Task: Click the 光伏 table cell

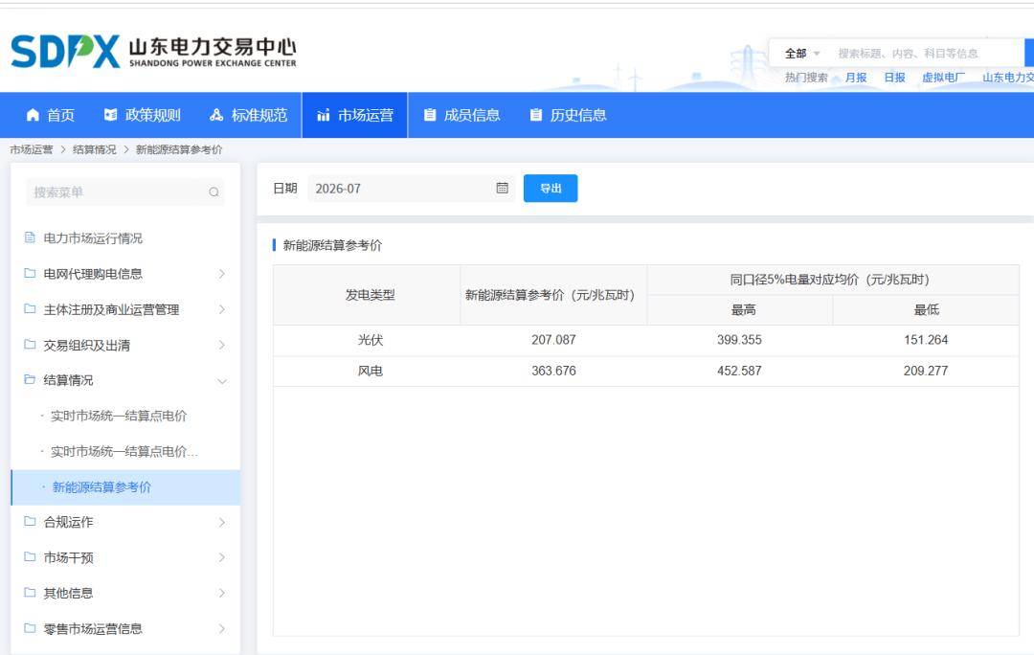Action: point(370,340)
